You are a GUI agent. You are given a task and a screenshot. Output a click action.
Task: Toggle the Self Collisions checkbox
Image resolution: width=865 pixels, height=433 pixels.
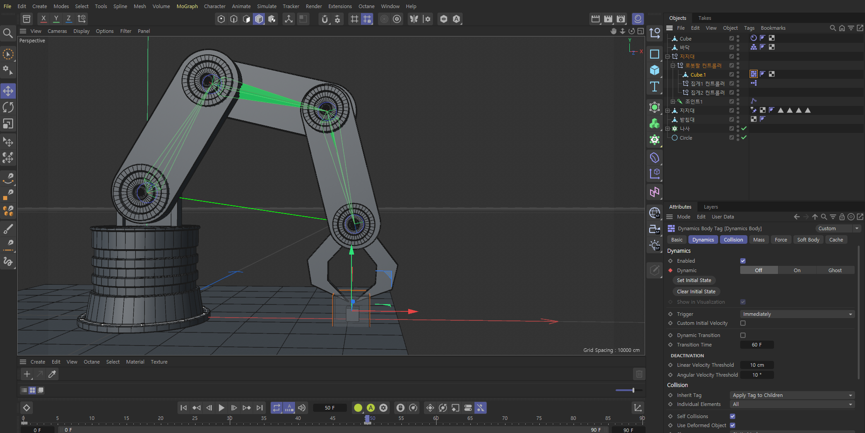click(733, 416)
